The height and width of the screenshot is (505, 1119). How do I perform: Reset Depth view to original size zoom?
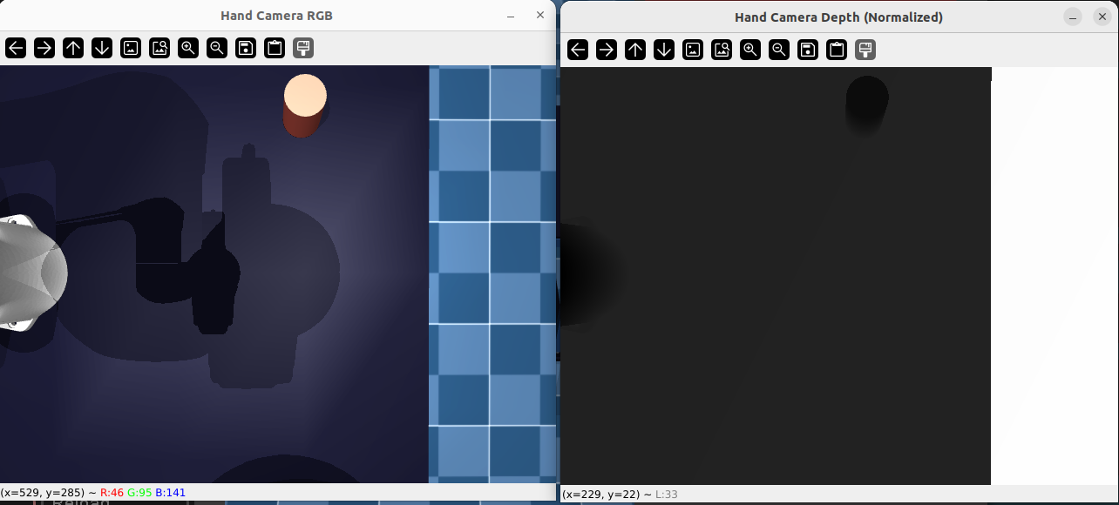(693, 50)
